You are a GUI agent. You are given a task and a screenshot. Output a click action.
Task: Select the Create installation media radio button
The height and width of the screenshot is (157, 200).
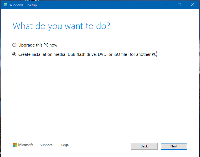coord(14,54)
